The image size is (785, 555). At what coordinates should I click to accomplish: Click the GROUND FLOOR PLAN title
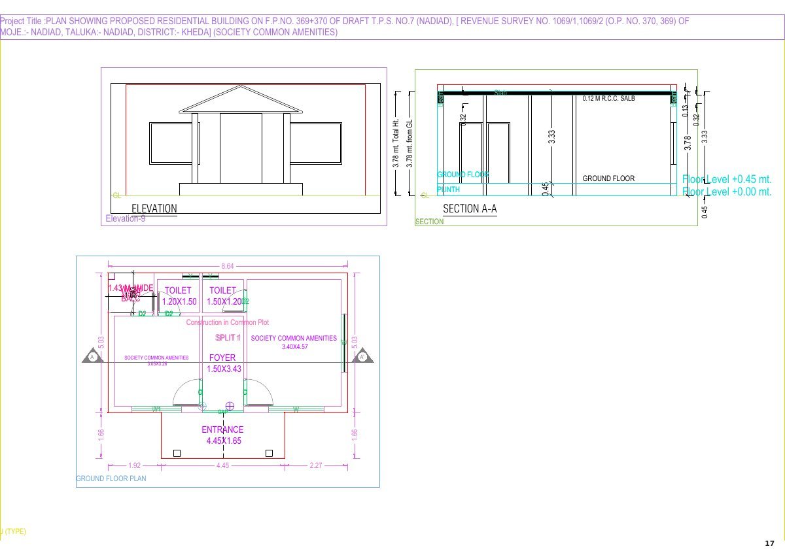point(111,479)
